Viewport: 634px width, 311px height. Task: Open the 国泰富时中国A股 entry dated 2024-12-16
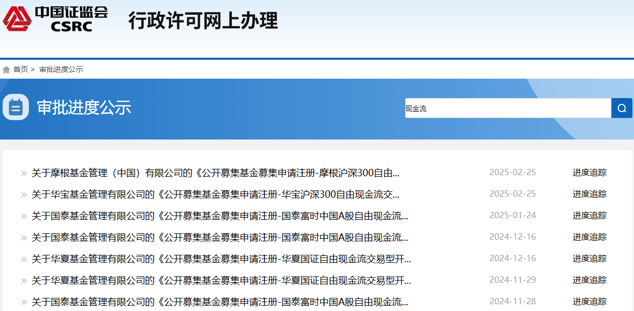click(220, 237)
